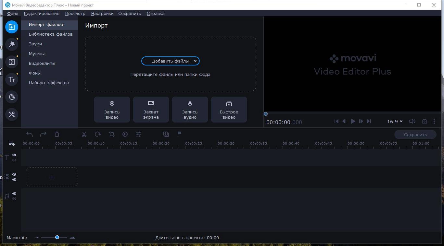Expand the Add files dropdown arrow

pos(195,61)
